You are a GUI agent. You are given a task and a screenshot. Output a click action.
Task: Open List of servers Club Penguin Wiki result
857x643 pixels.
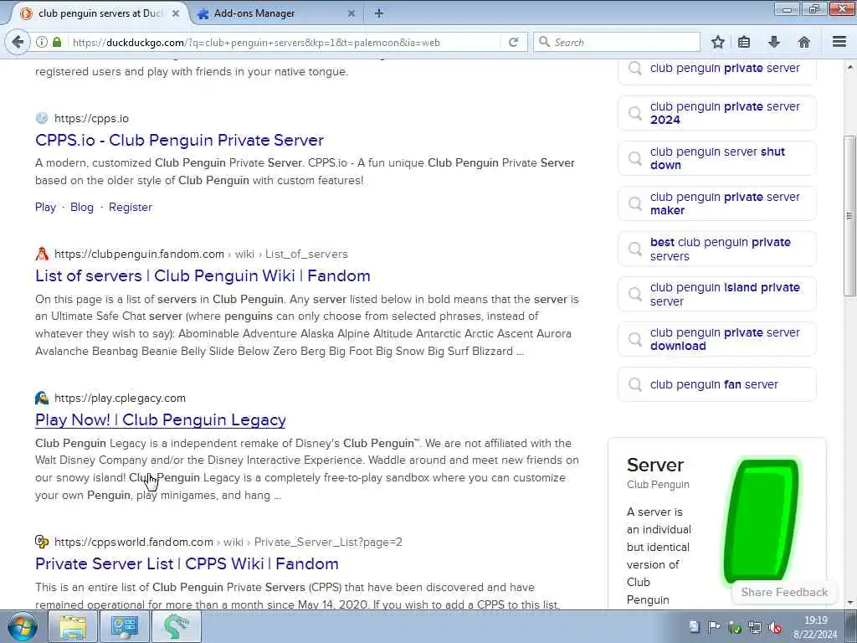203,275
